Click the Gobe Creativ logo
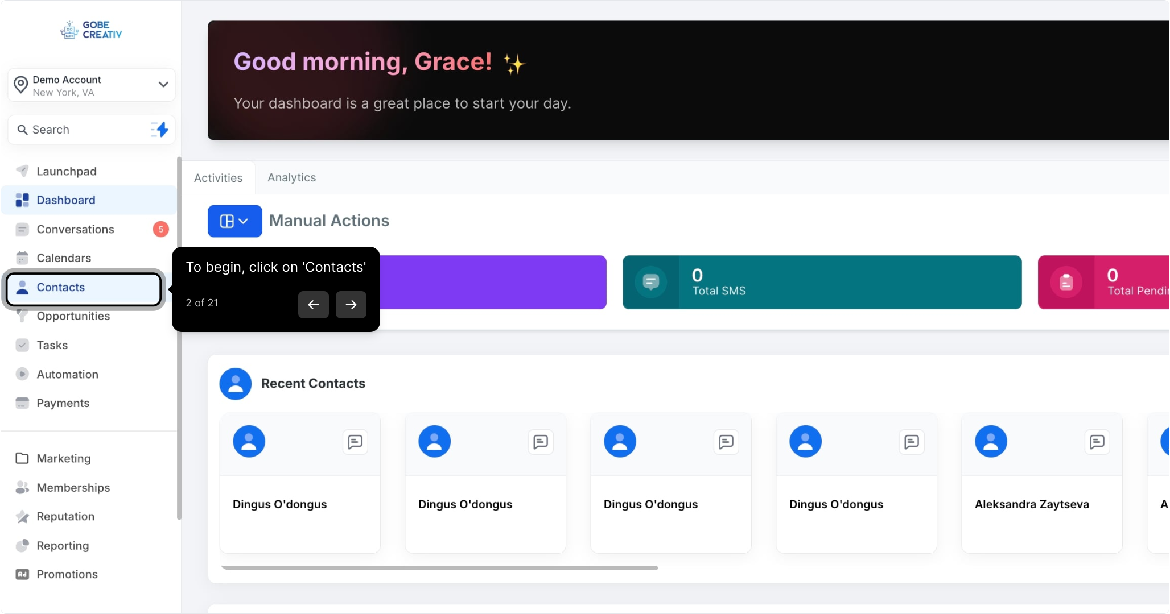Viewport: 1170px width, 614px height. coord(91,30)
